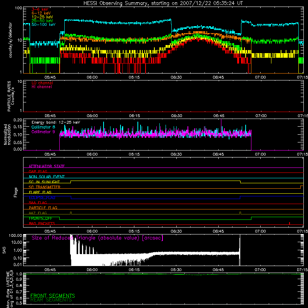Click the HI channel legend label
The image size is (308, 308).
coord(42,87)
